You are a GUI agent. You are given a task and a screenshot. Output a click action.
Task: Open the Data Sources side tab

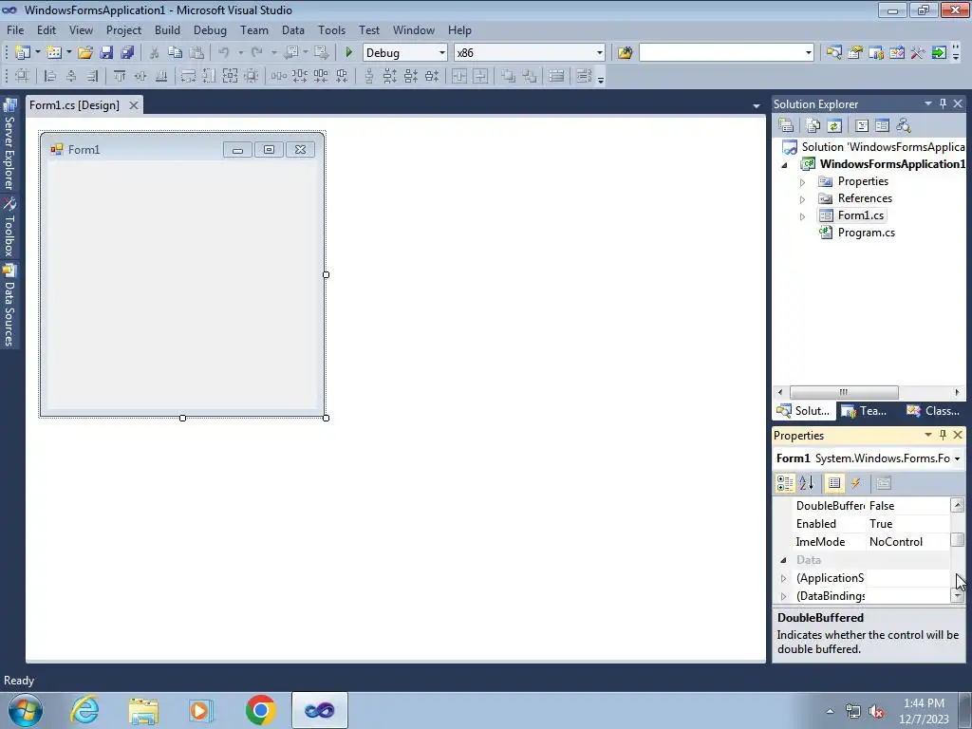(9, 306)
